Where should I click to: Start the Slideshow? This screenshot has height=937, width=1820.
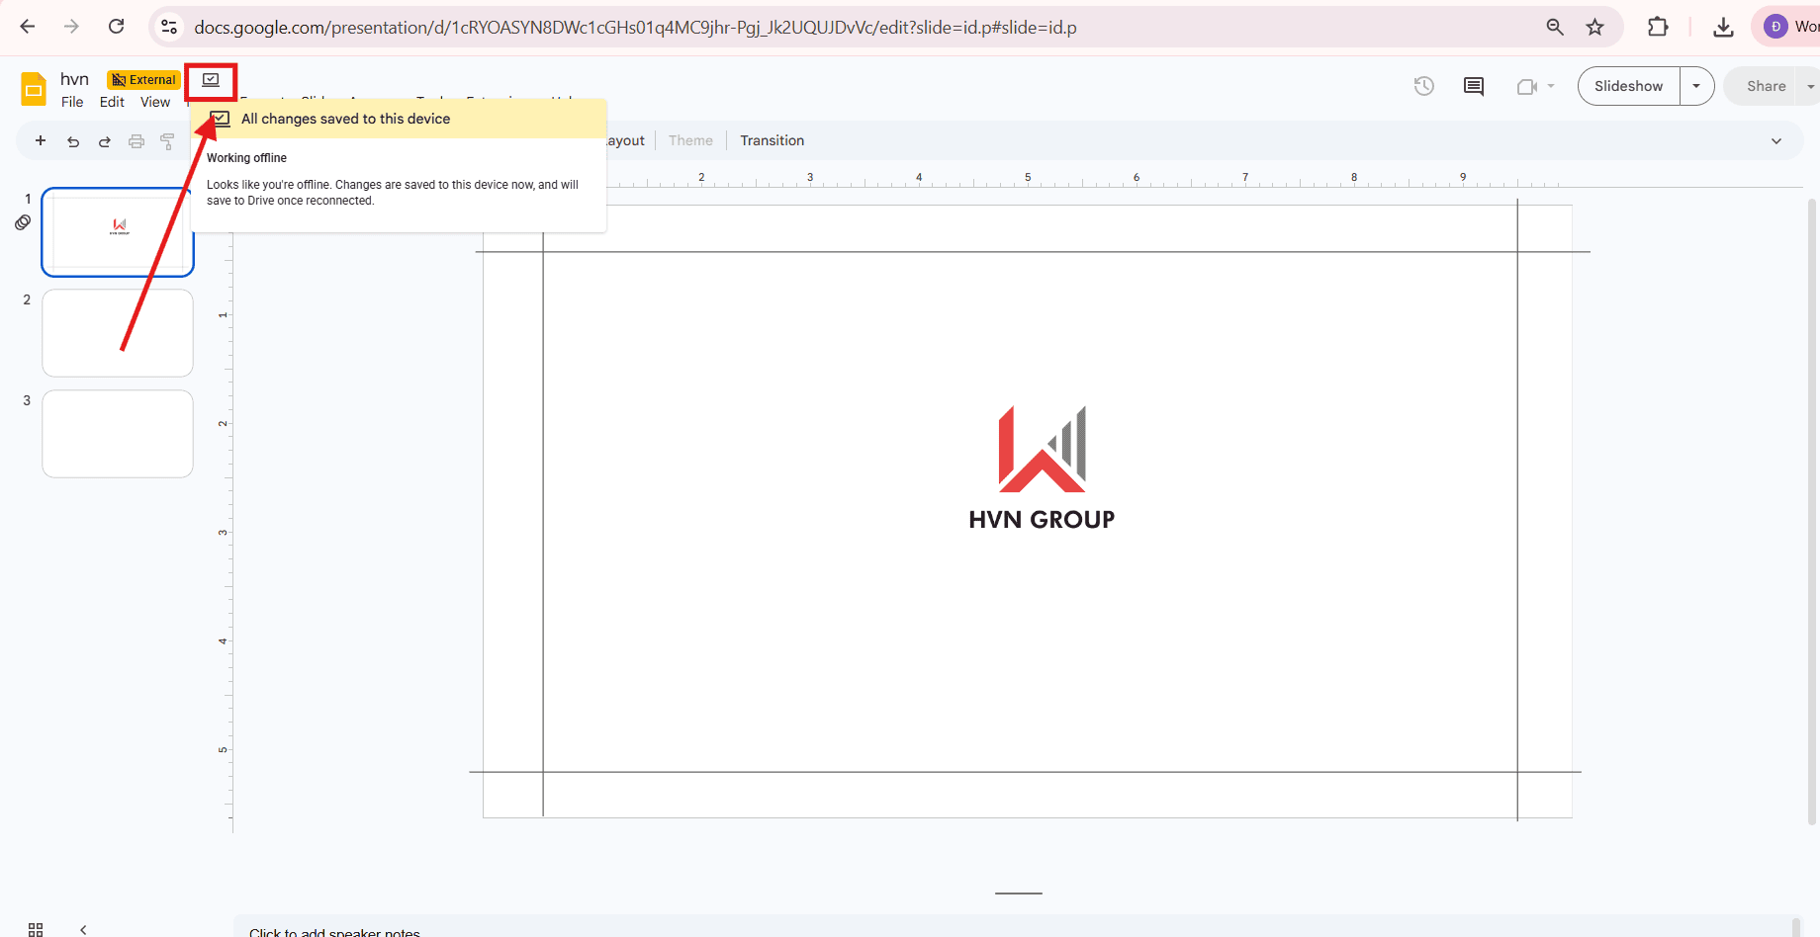pos(1628,86)
